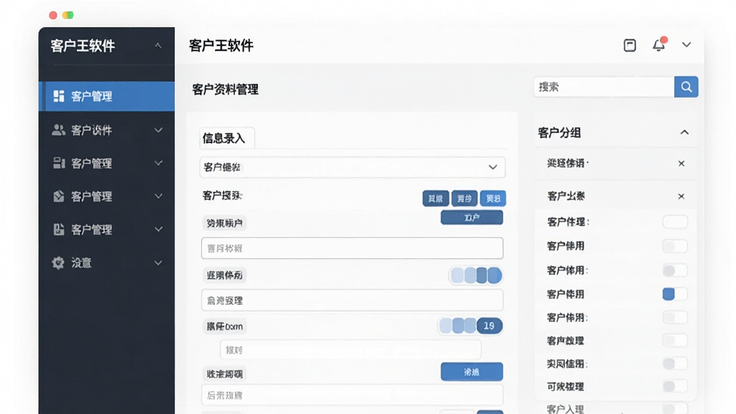Click the wide dark blue 立户 button
Viewport: 736px width, 414px height.
pos(471,217)
